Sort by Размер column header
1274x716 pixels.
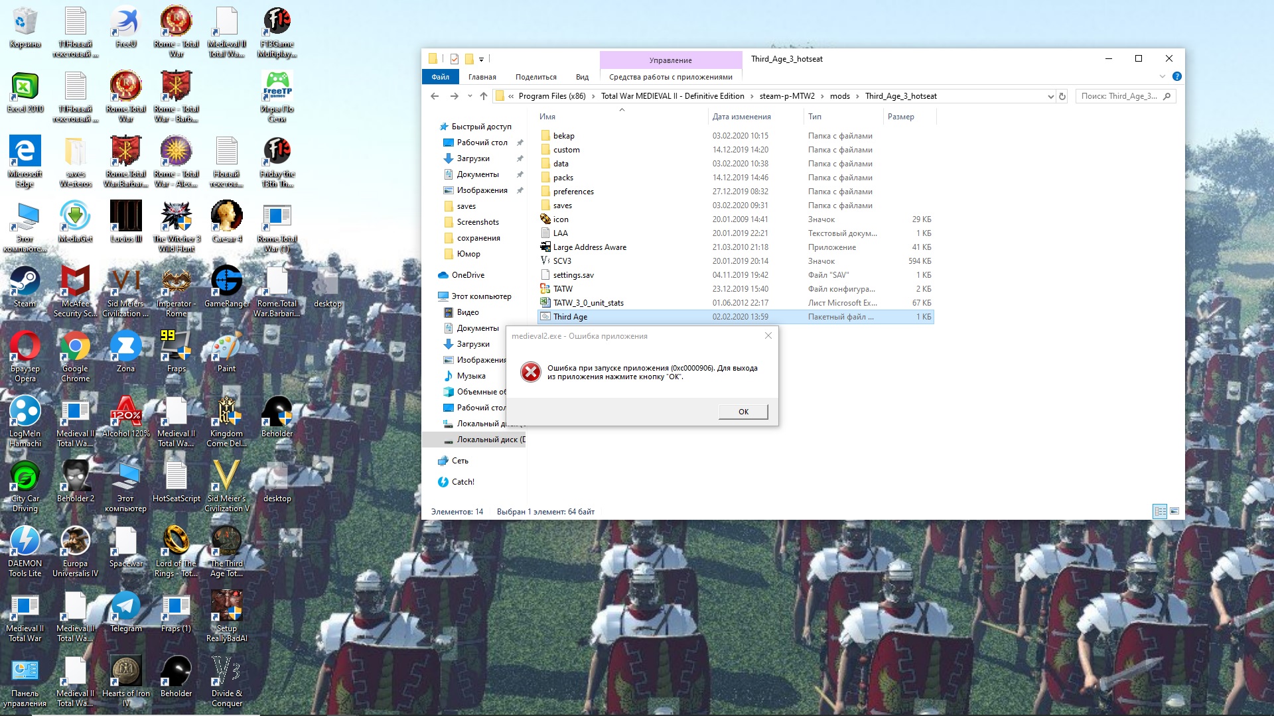pyautogui.click(x=909, y=117)
